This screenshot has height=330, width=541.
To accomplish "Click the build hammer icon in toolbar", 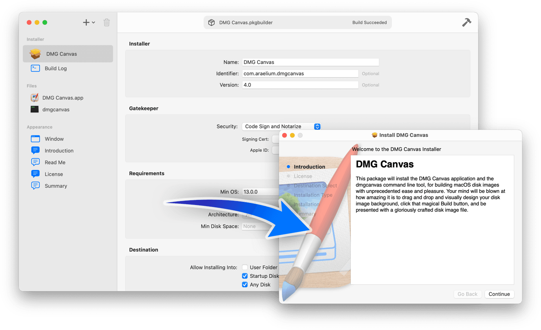I will (x=466, y=22).
